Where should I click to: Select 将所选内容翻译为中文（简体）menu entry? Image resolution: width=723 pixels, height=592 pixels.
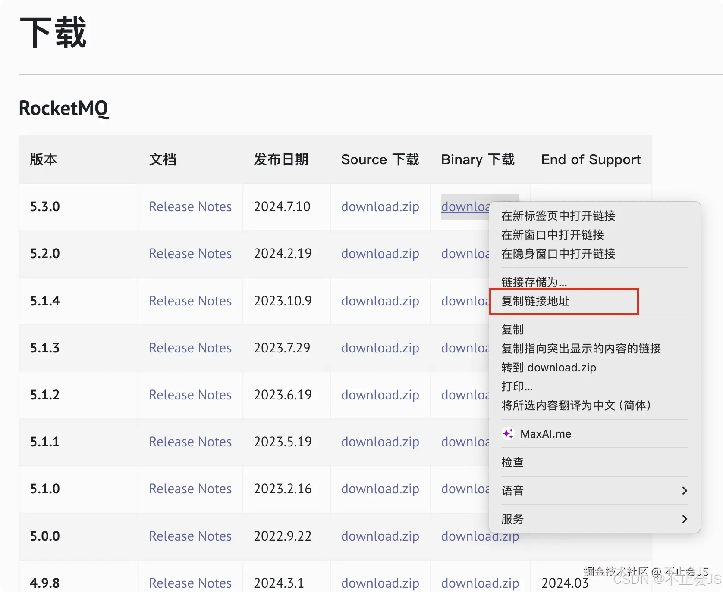576,405
